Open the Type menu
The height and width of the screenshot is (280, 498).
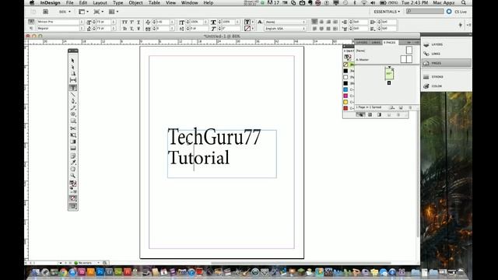117,3
